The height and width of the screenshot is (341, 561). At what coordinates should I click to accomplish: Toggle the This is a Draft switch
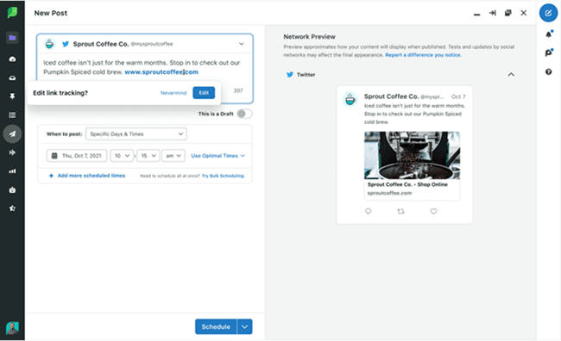point(245,114)
